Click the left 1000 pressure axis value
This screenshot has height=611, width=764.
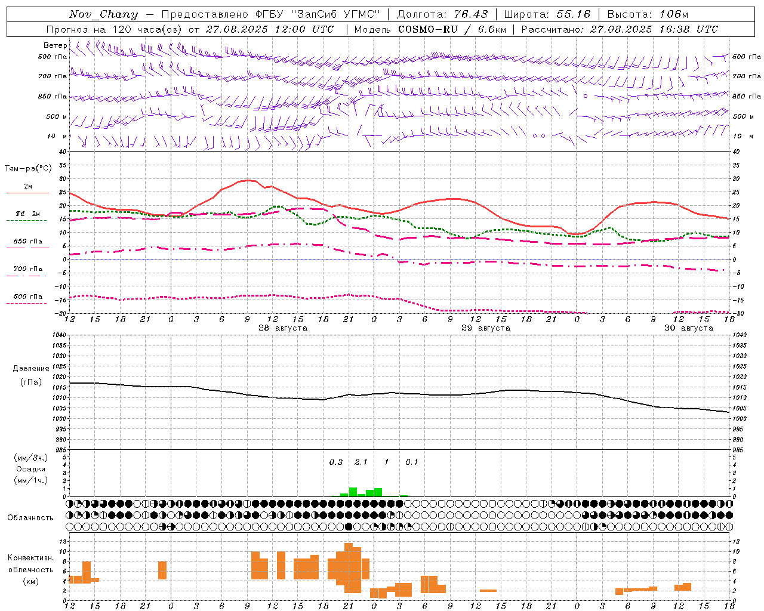click(x=59, y=419)
